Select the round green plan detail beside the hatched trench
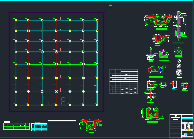 point(179,52)
